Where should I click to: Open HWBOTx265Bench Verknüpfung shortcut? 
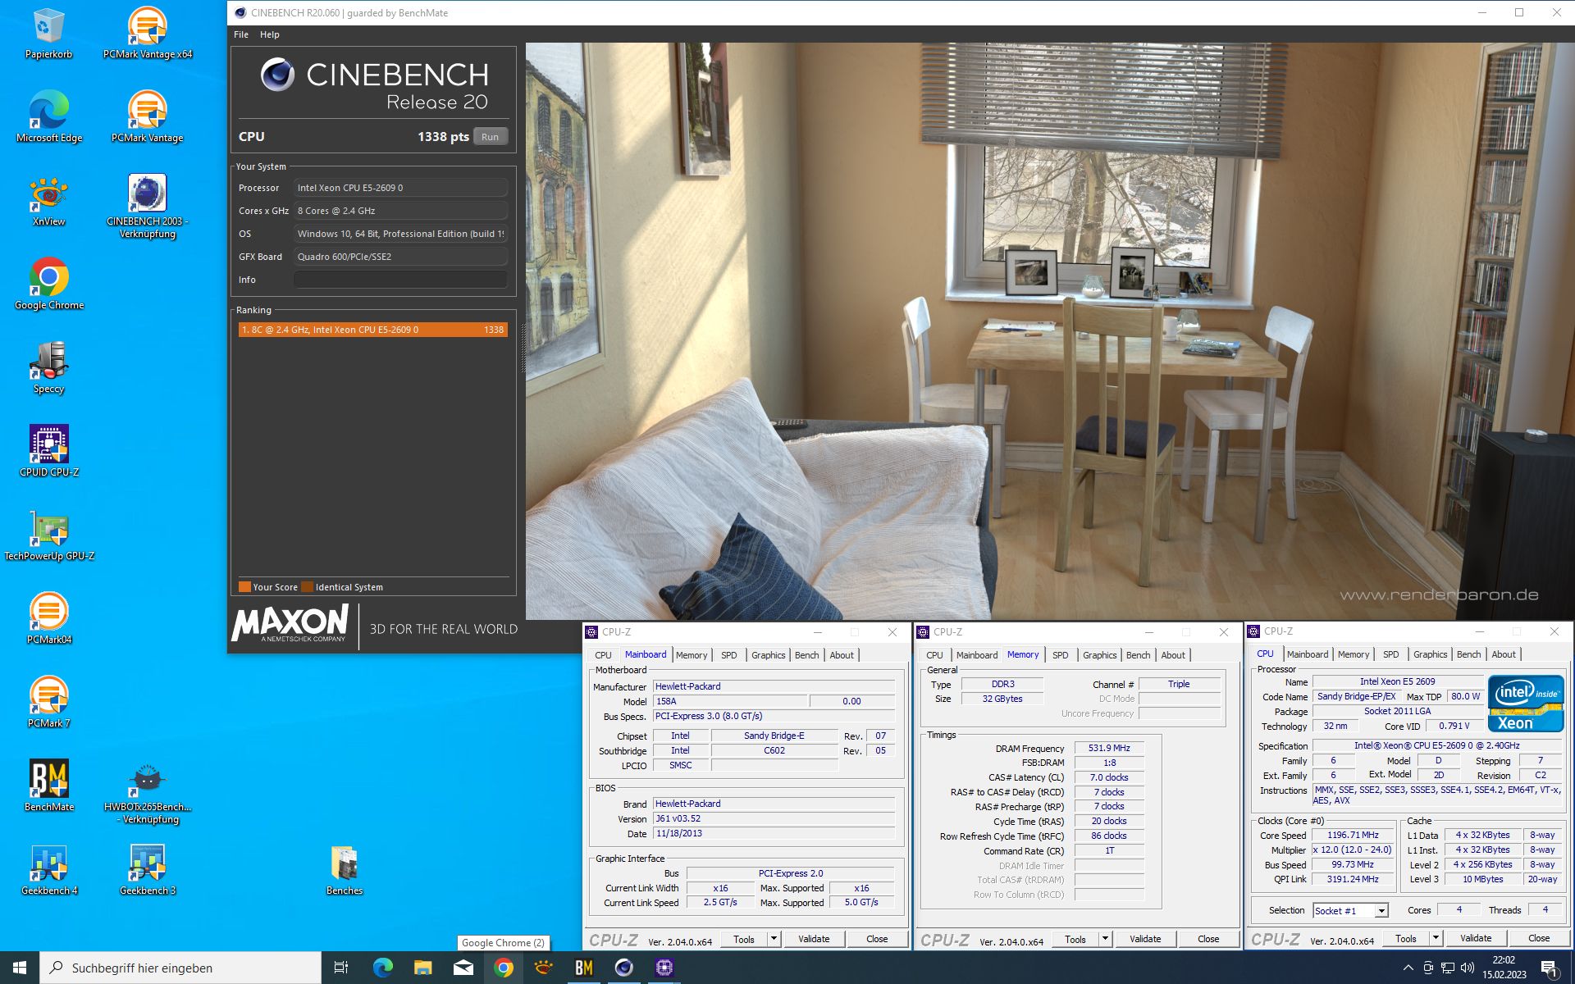click(x=148, y=794)
